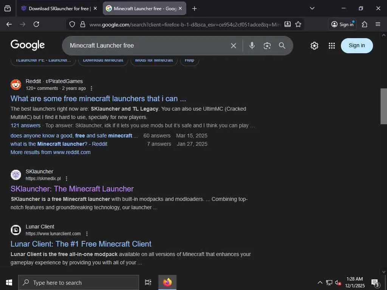Open more options for Reddit result
The width and height of the screenshot is (387, 290).
(91, 88)
